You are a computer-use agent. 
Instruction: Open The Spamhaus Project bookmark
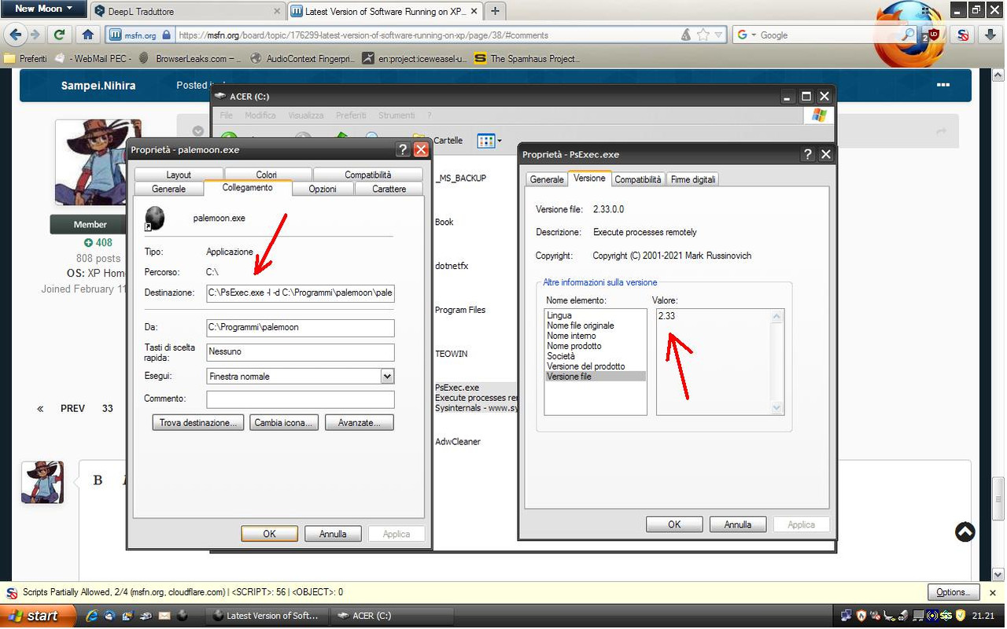tap(527, 58)
